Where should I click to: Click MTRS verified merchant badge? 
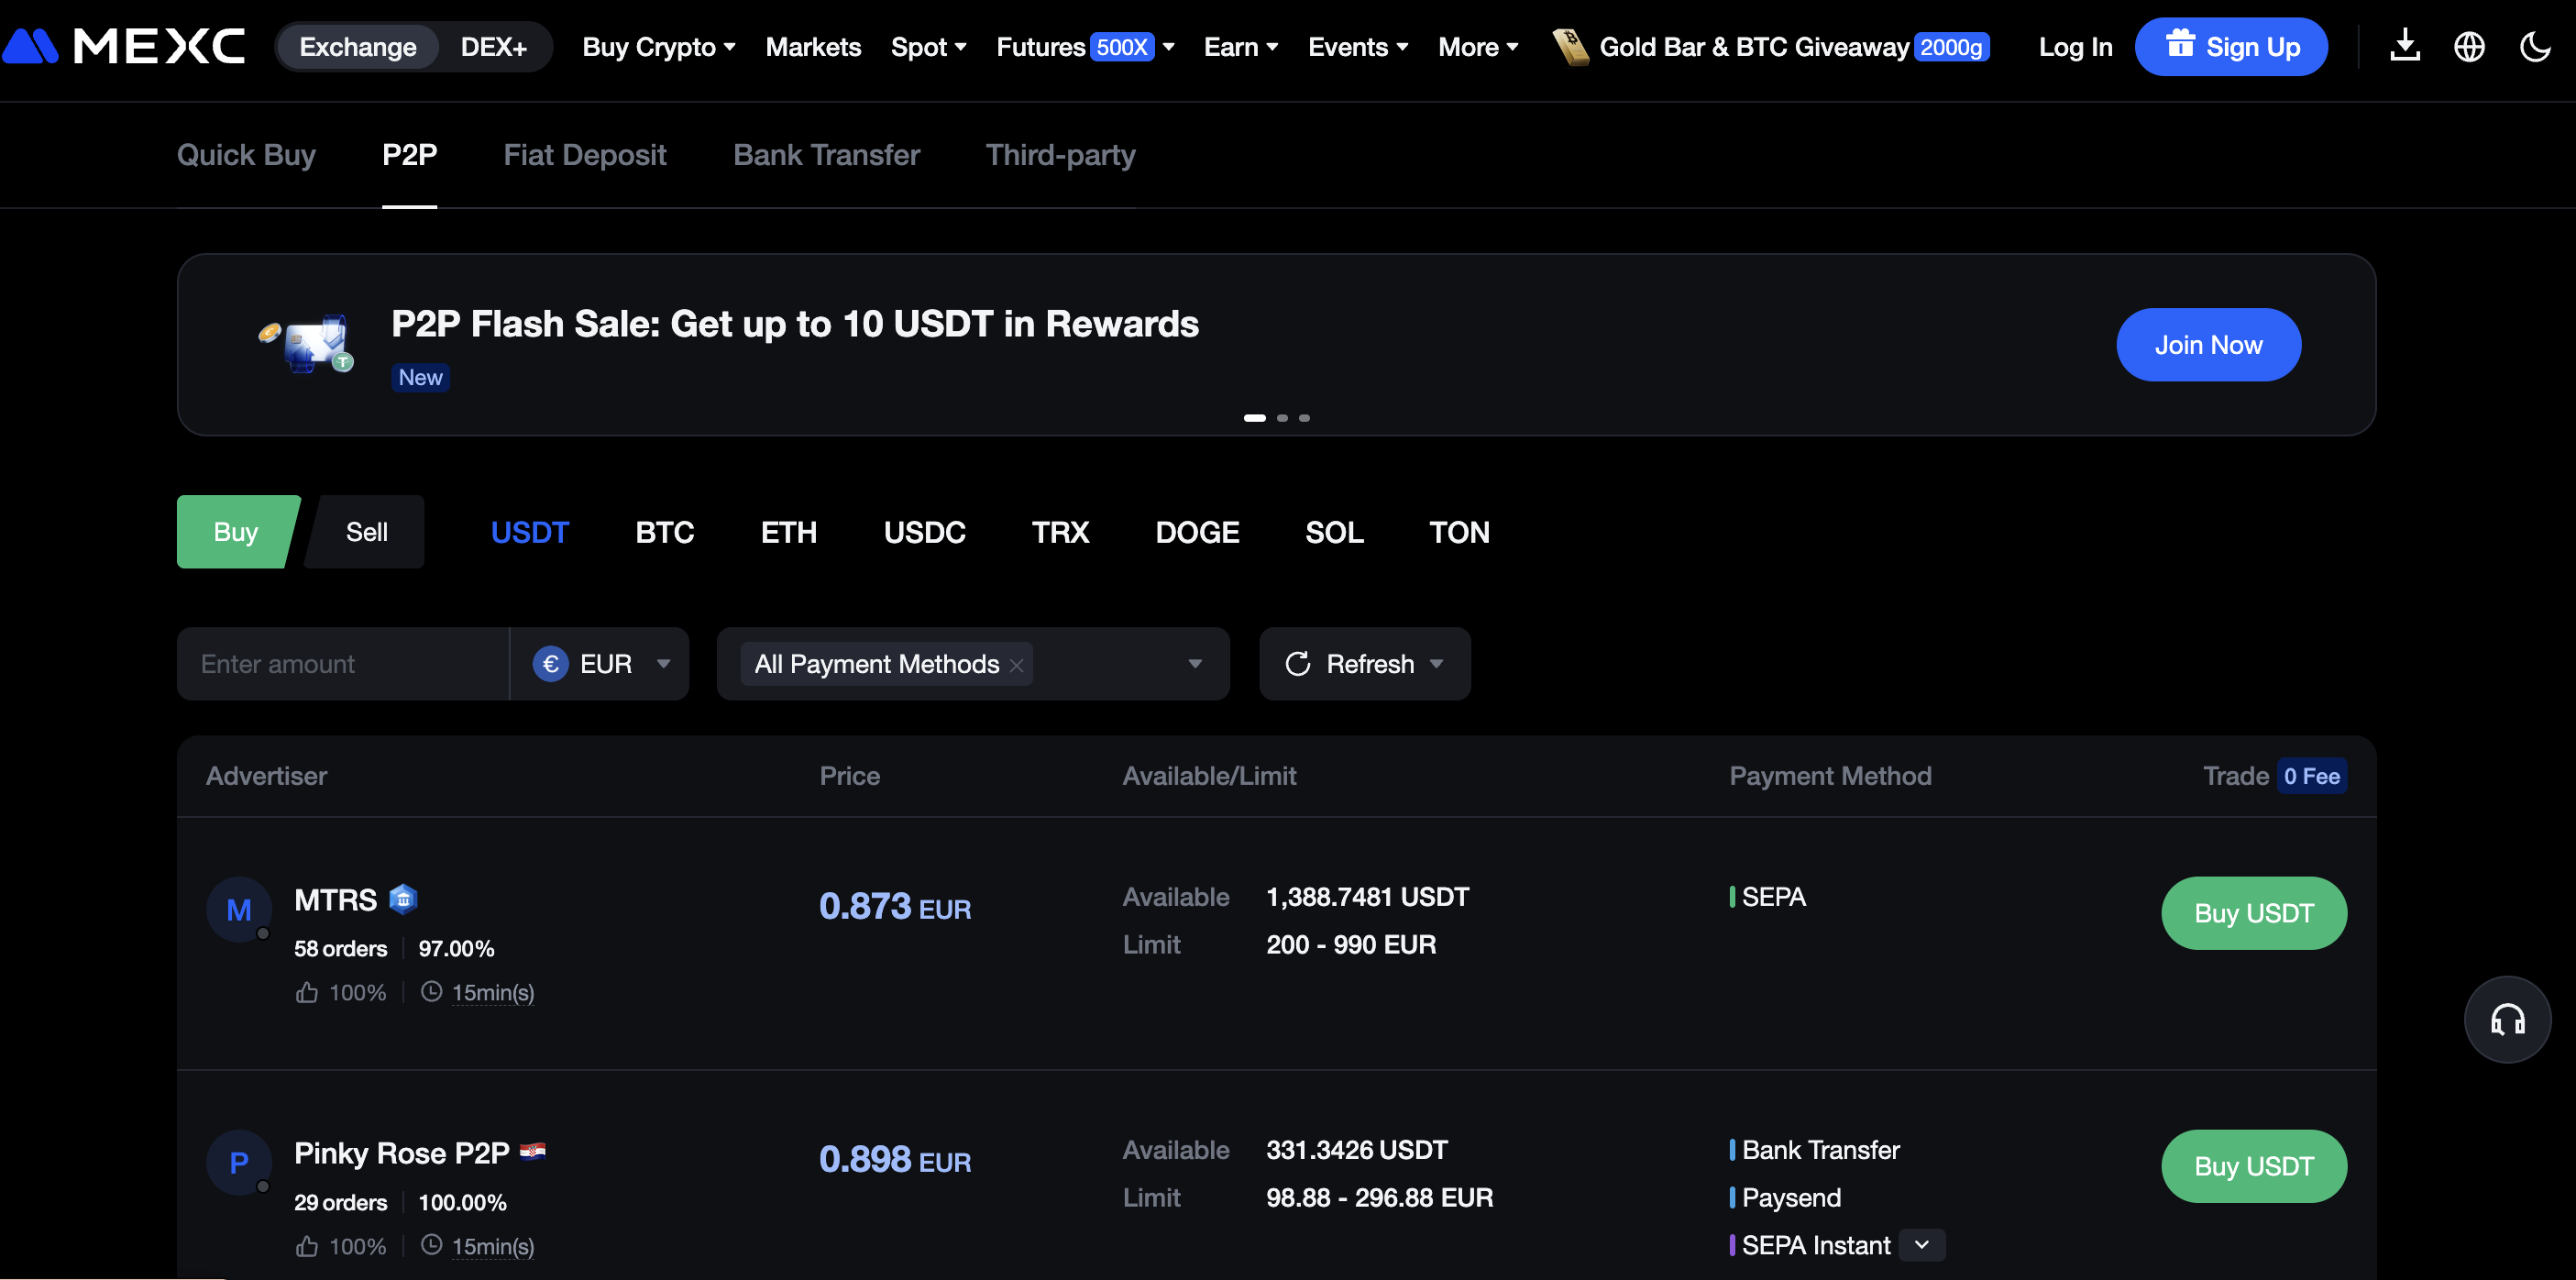point(403,899)
